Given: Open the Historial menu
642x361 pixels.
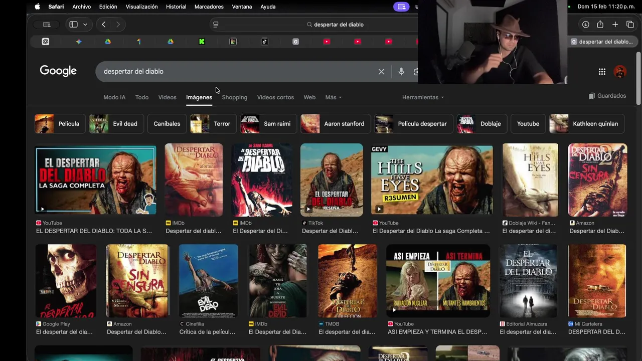Looking at the screenshot, I should point(176,7).
